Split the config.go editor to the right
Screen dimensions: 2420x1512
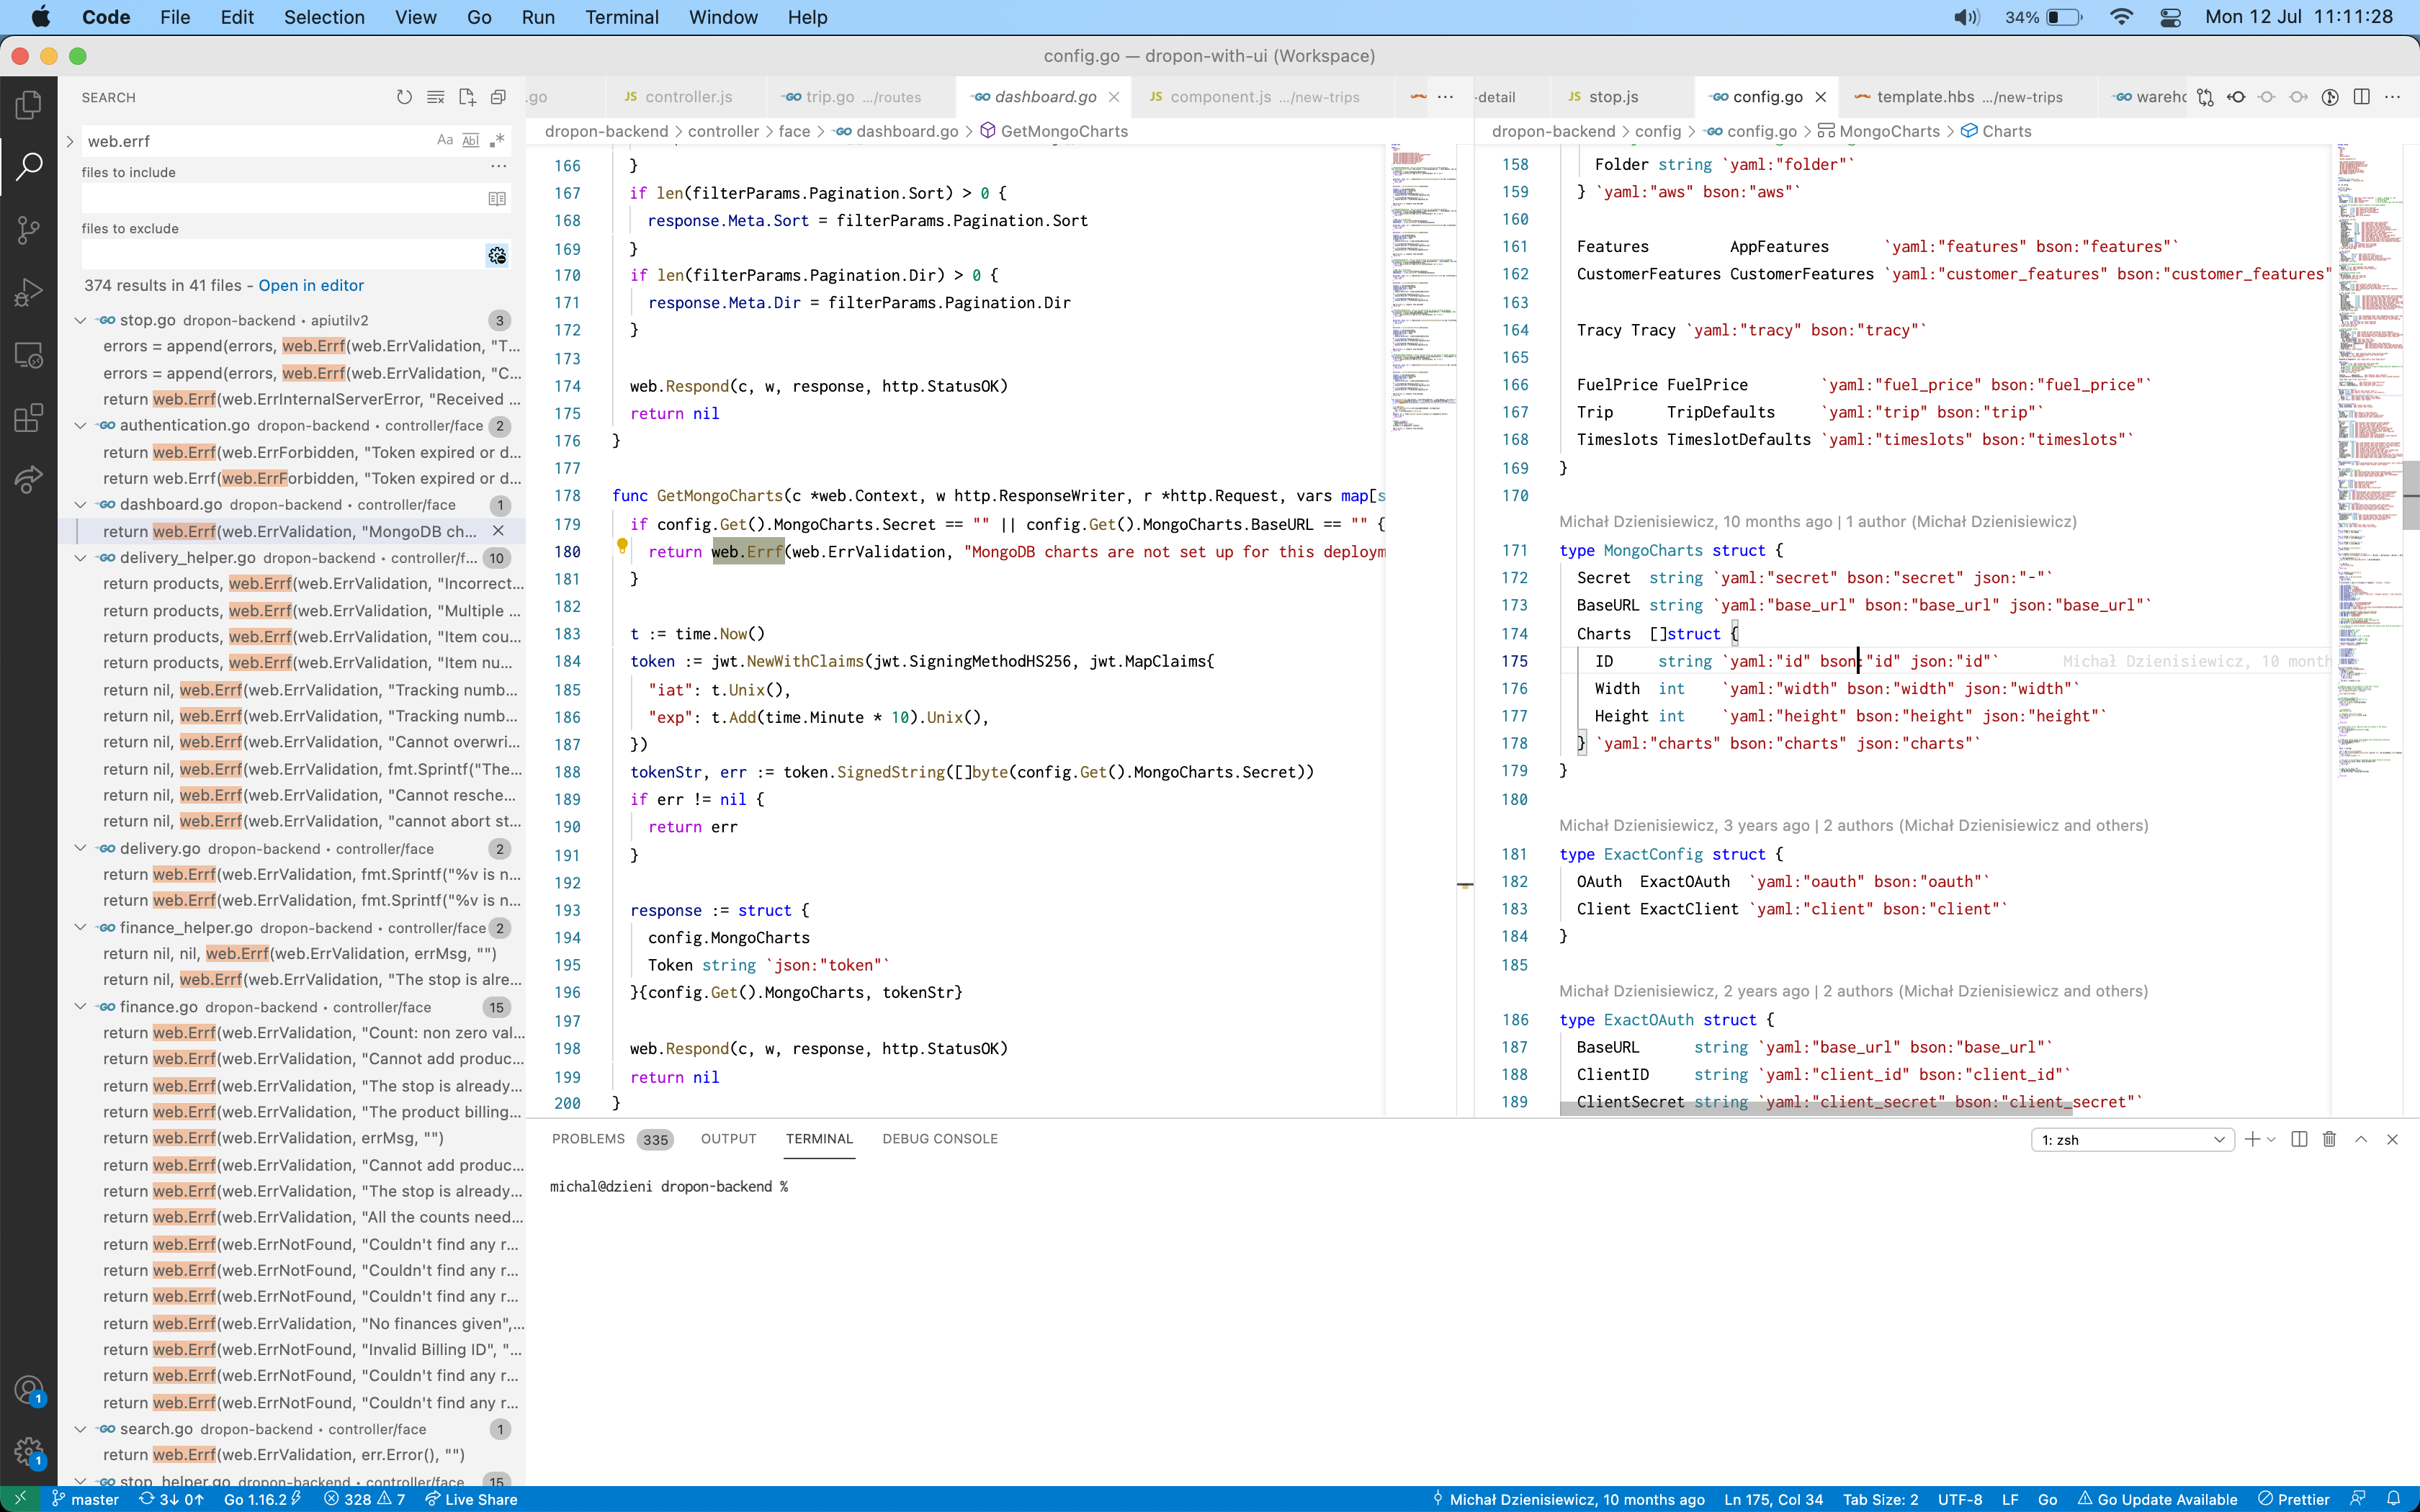pos(2361,97)
